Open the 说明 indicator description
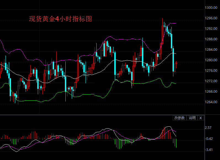 [192, 118]
